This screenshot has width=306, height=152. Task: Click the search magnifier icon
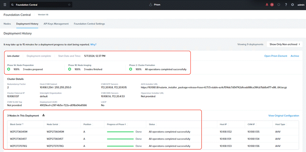(13, 5)
